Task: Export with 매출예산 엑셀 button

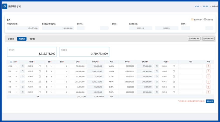Action: 194,39
